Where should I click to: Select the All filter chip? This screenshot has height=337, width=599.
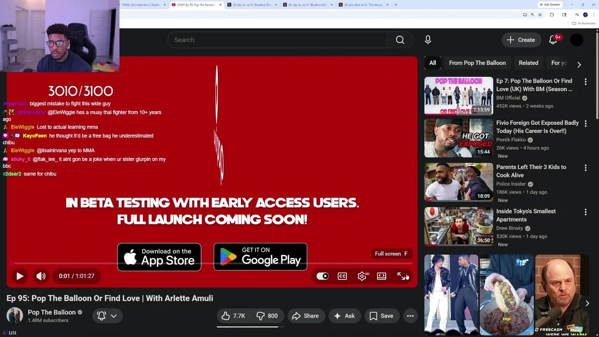tap(432, 63)
